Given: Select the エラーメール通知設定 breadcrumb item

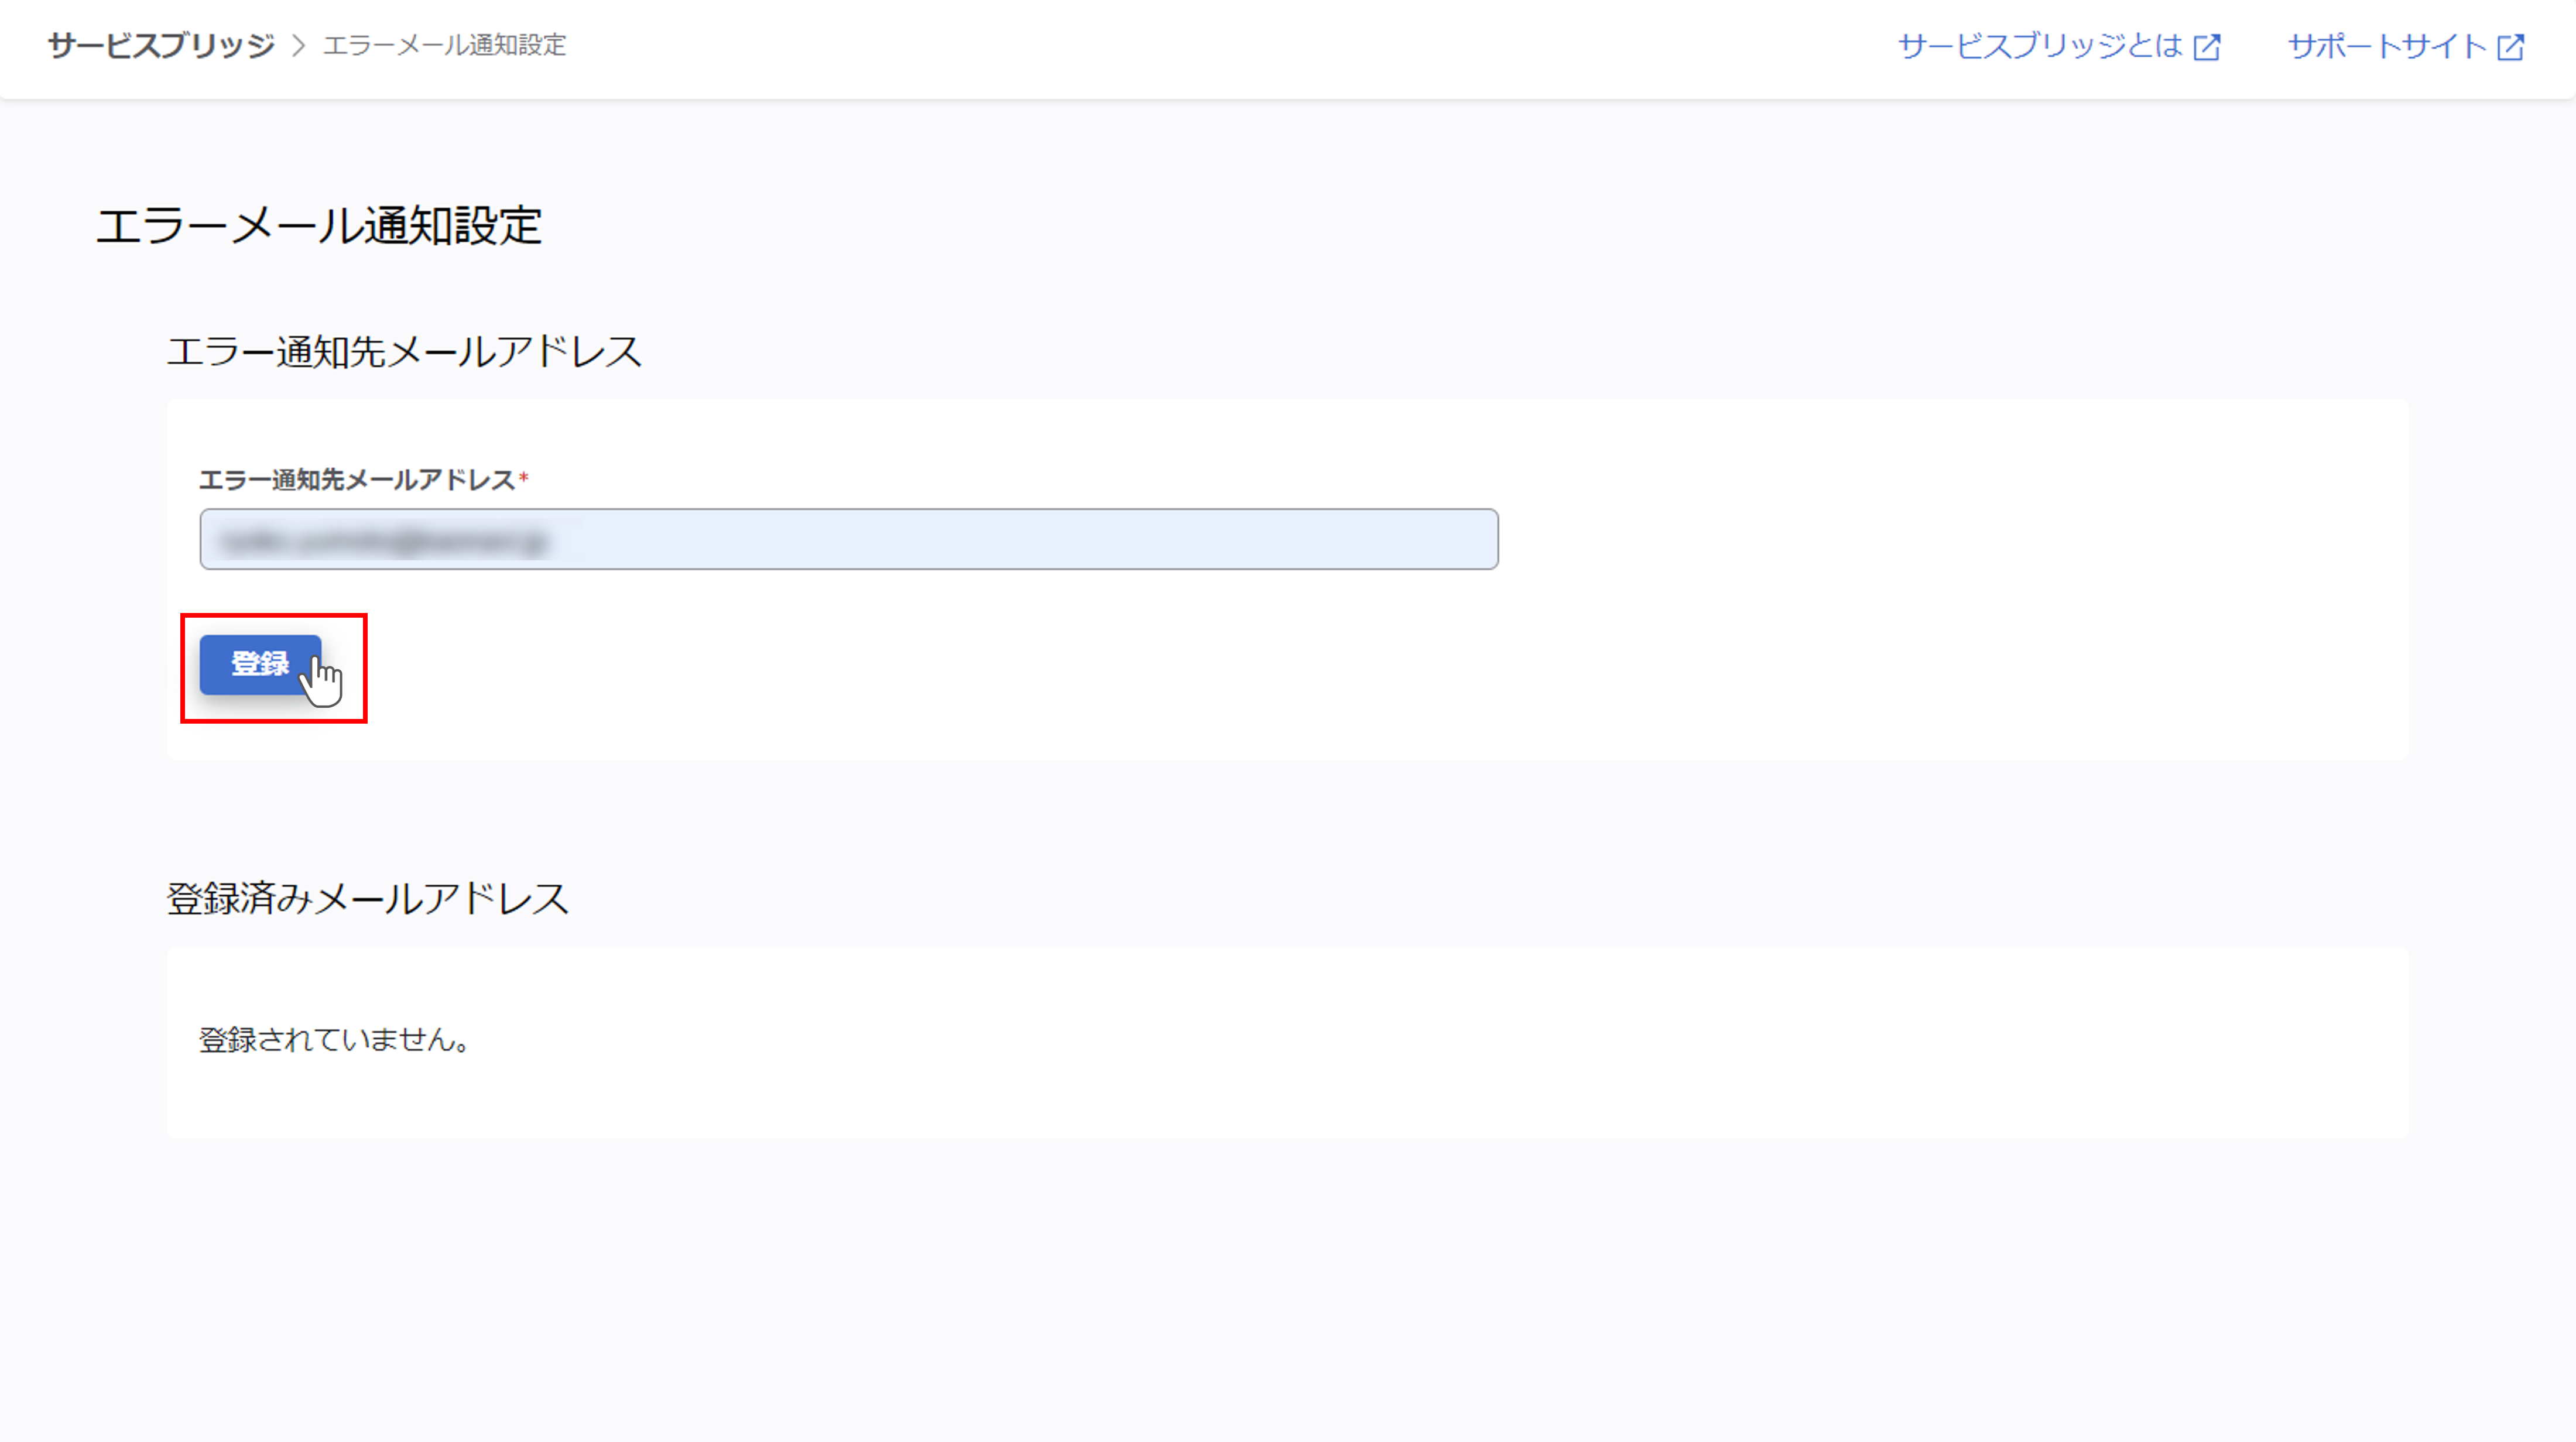Looking at the screenshot, I should [x=444, y=45].
